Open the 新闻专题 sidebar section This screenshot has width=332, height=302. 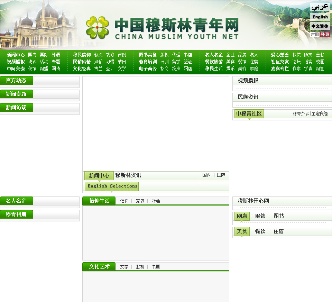(17, 94)
